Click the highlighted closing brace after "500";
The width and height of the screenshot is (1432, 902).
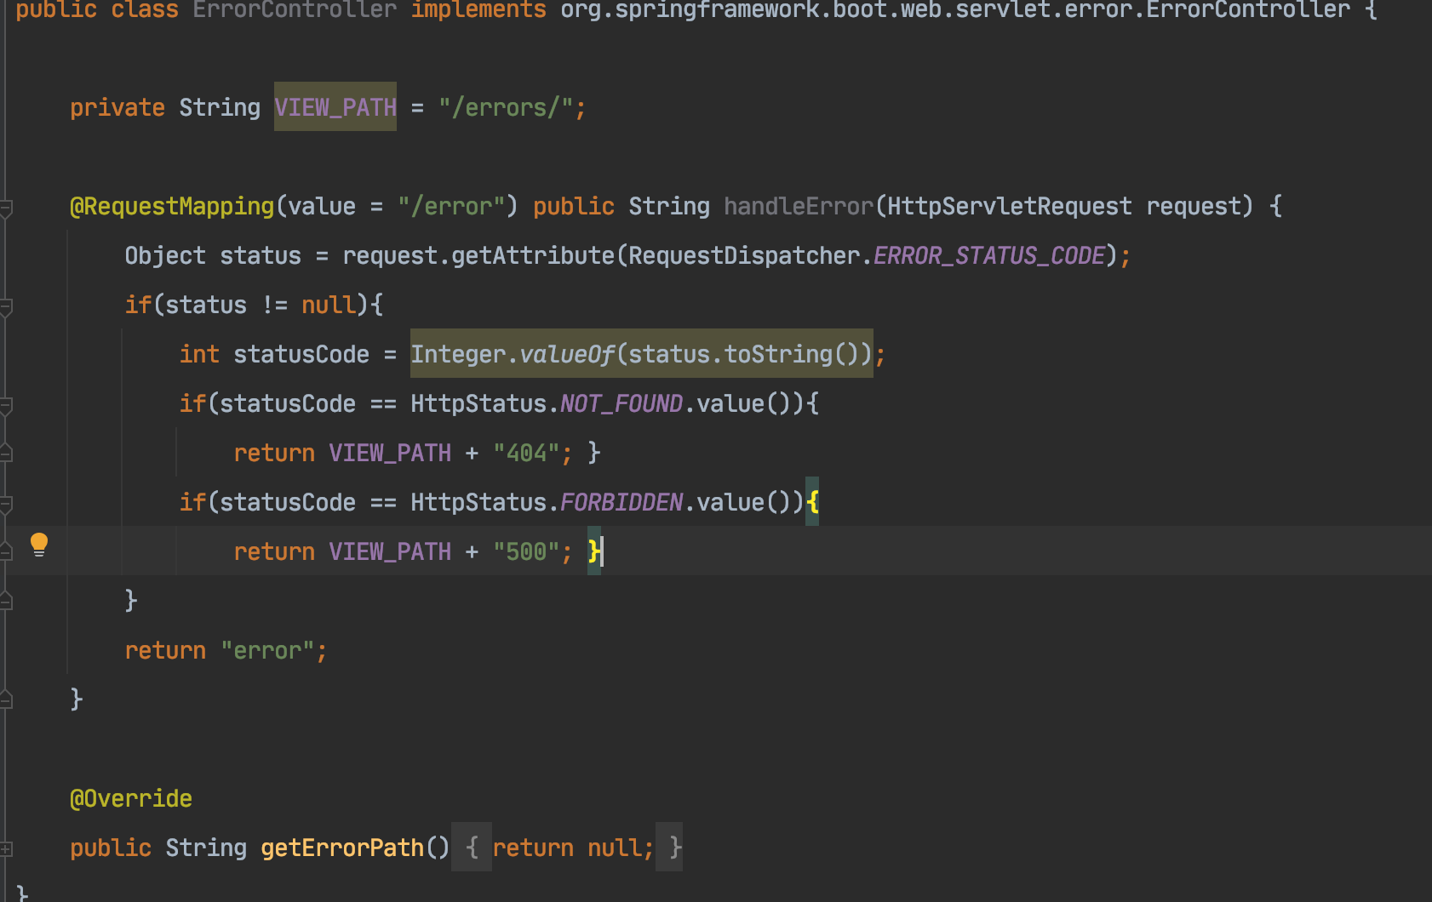(x=594, y=551)
